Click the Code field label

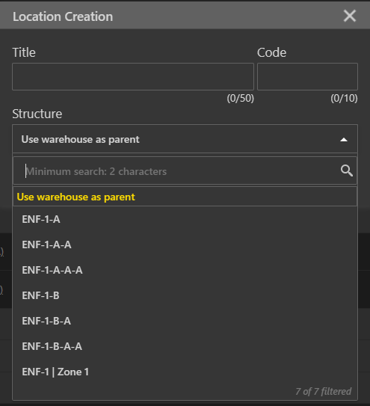pos(271,52)
